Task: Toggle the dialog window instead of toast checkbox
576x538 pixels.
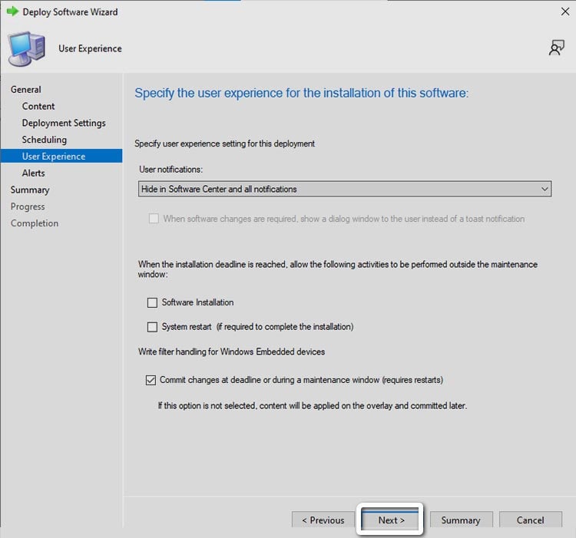Action: [154, 219]
